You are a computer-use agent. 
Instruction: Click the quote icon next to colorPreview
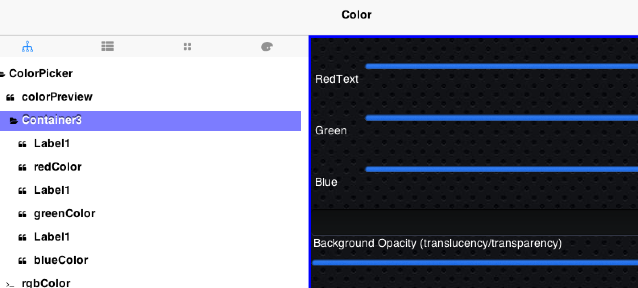10,97
